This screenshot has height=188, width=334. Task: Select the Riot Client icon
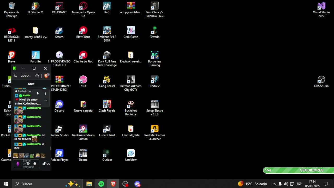(x=83, y=33)
